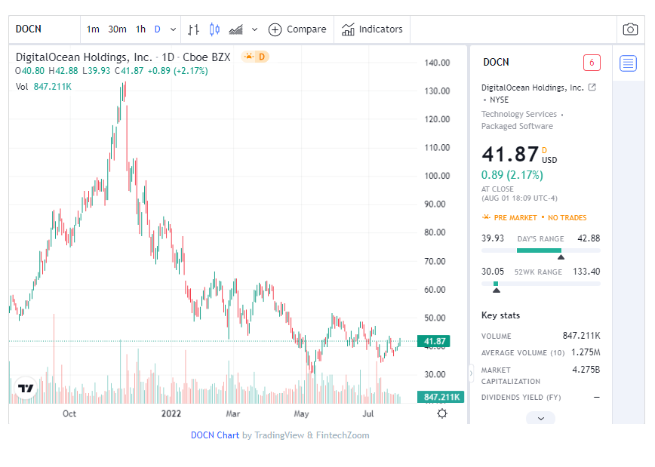
Task: Click the NO TRADES status text
Action: 567,217
